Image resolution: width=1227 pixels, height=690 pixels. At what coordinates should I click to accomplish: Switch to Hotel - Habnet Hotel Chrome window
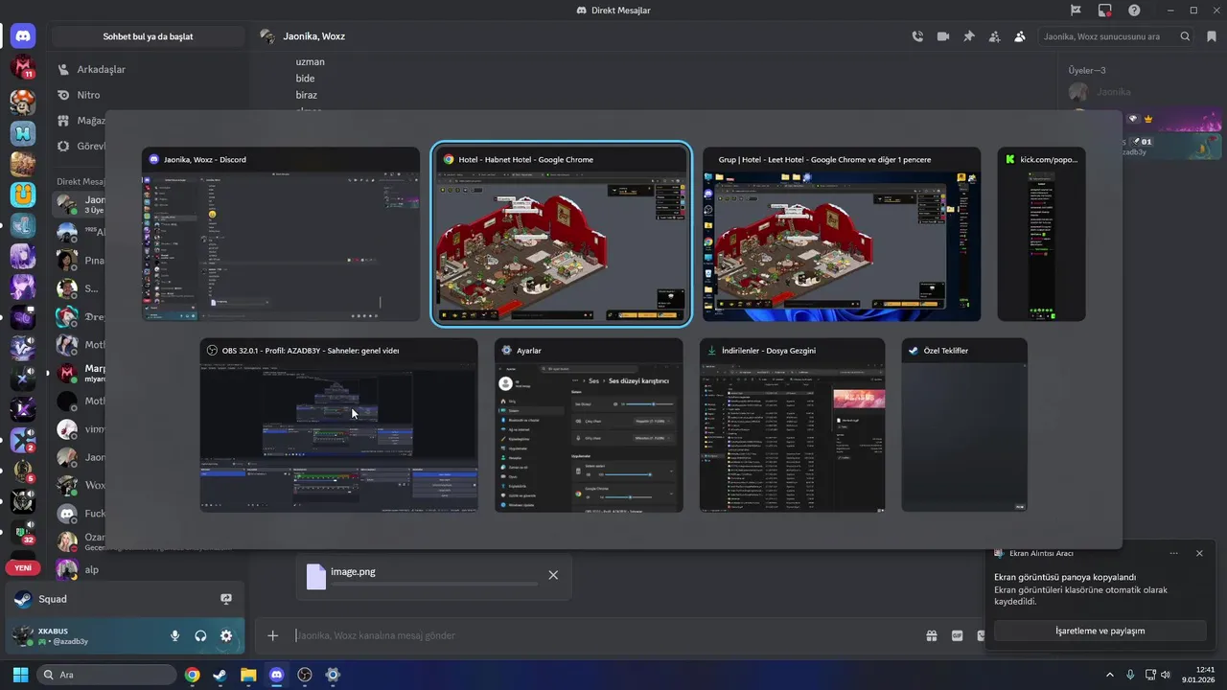point(561,235)
